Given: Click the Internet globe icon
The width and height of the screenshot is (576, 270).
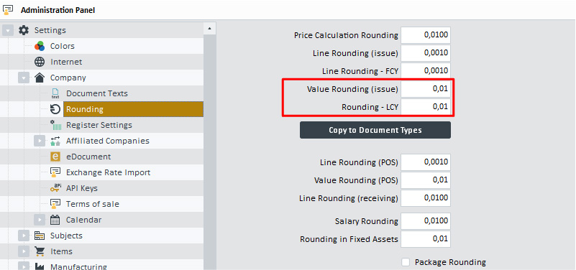Looking at the screenshot, I should (x=40, y=62).
